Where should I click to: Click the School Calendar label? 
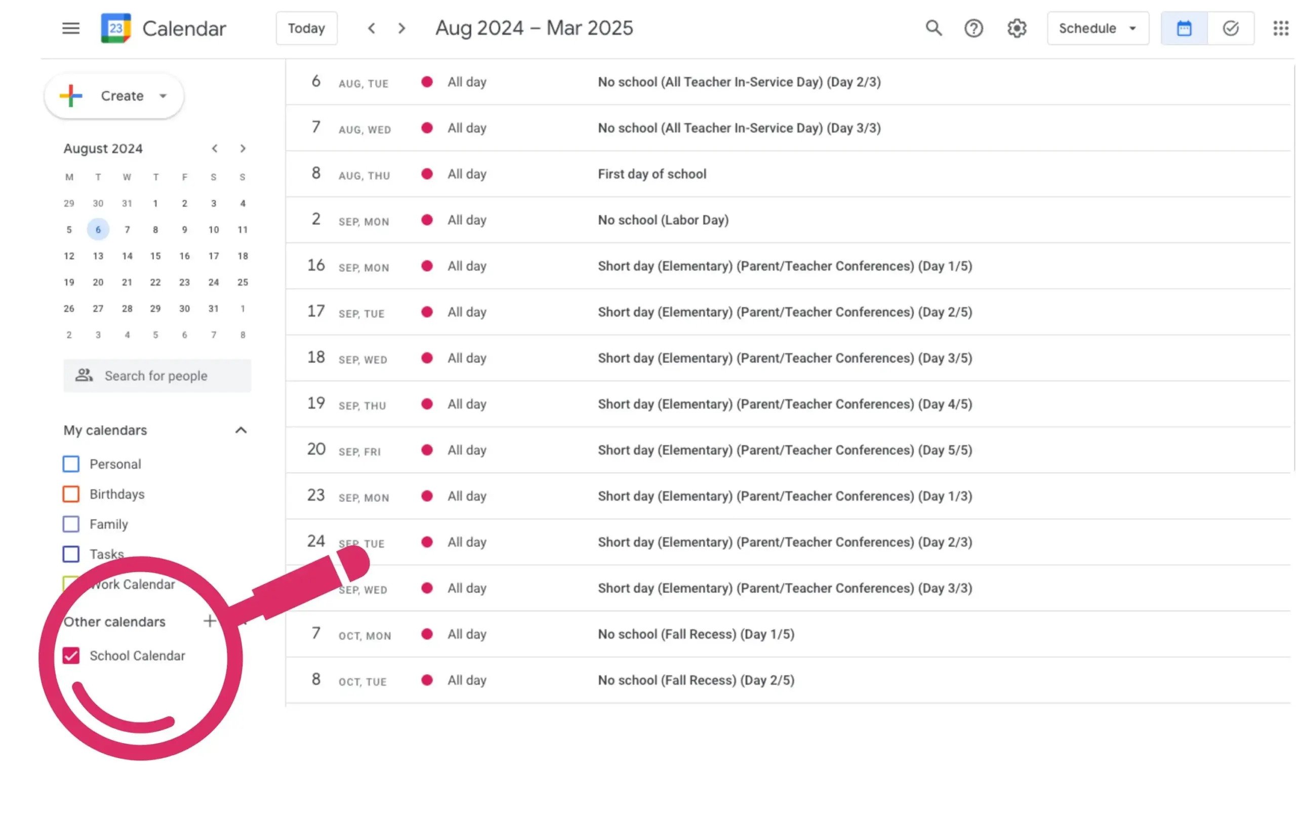coord(137,655)
